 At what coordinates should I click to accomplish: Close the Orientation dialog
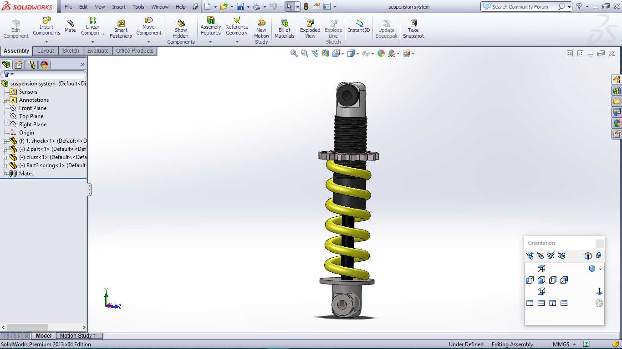(x=600, y=243)
